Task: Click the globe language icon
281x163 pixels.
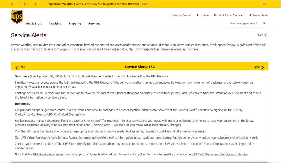Action: [x=215, y=15]
